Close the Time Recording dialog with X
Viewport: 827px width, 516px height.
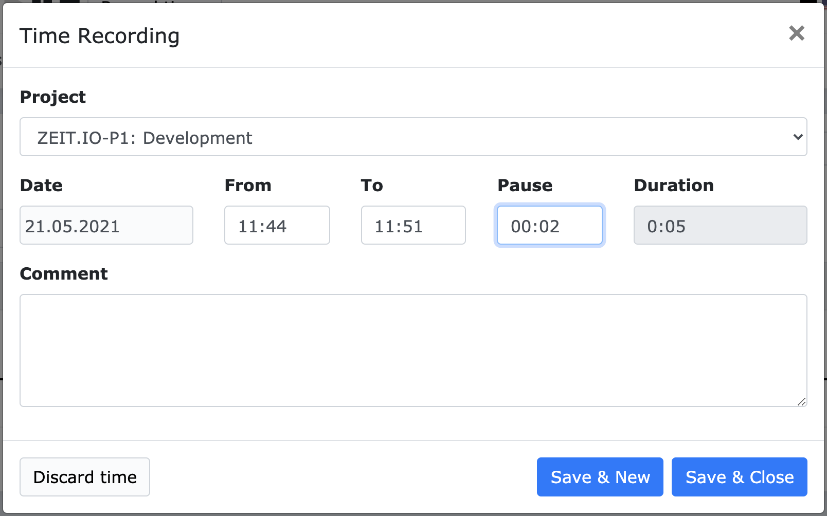pos(796,33)
